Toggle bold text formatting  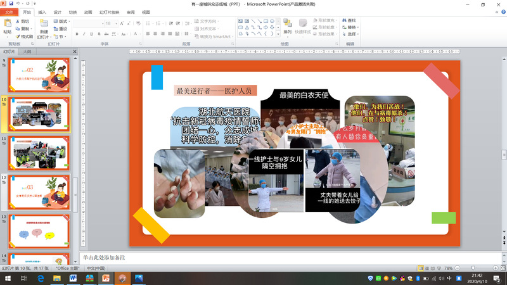pyautogui.click(x=77, y=34)
